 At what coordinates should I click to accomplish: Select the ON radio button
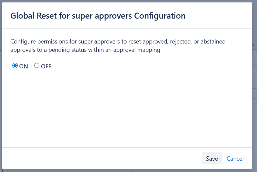pyautogui.click(x=15, y=66)
